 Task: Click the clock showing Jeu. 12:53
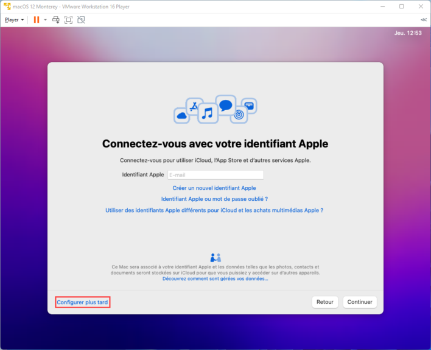[x=408, y=33]
